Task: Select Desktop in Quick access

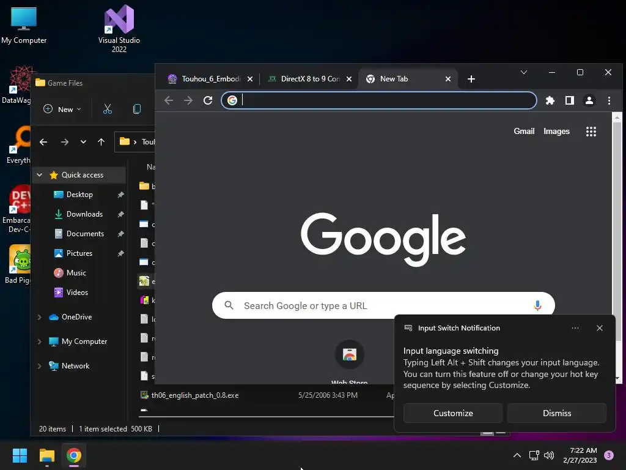Action: 79,195
